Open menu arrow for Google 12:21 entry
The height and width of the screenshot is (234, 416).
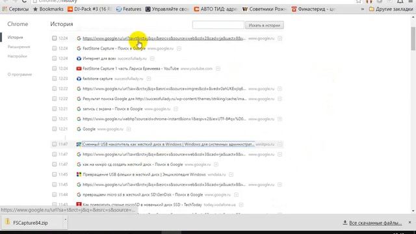(129, 129)
